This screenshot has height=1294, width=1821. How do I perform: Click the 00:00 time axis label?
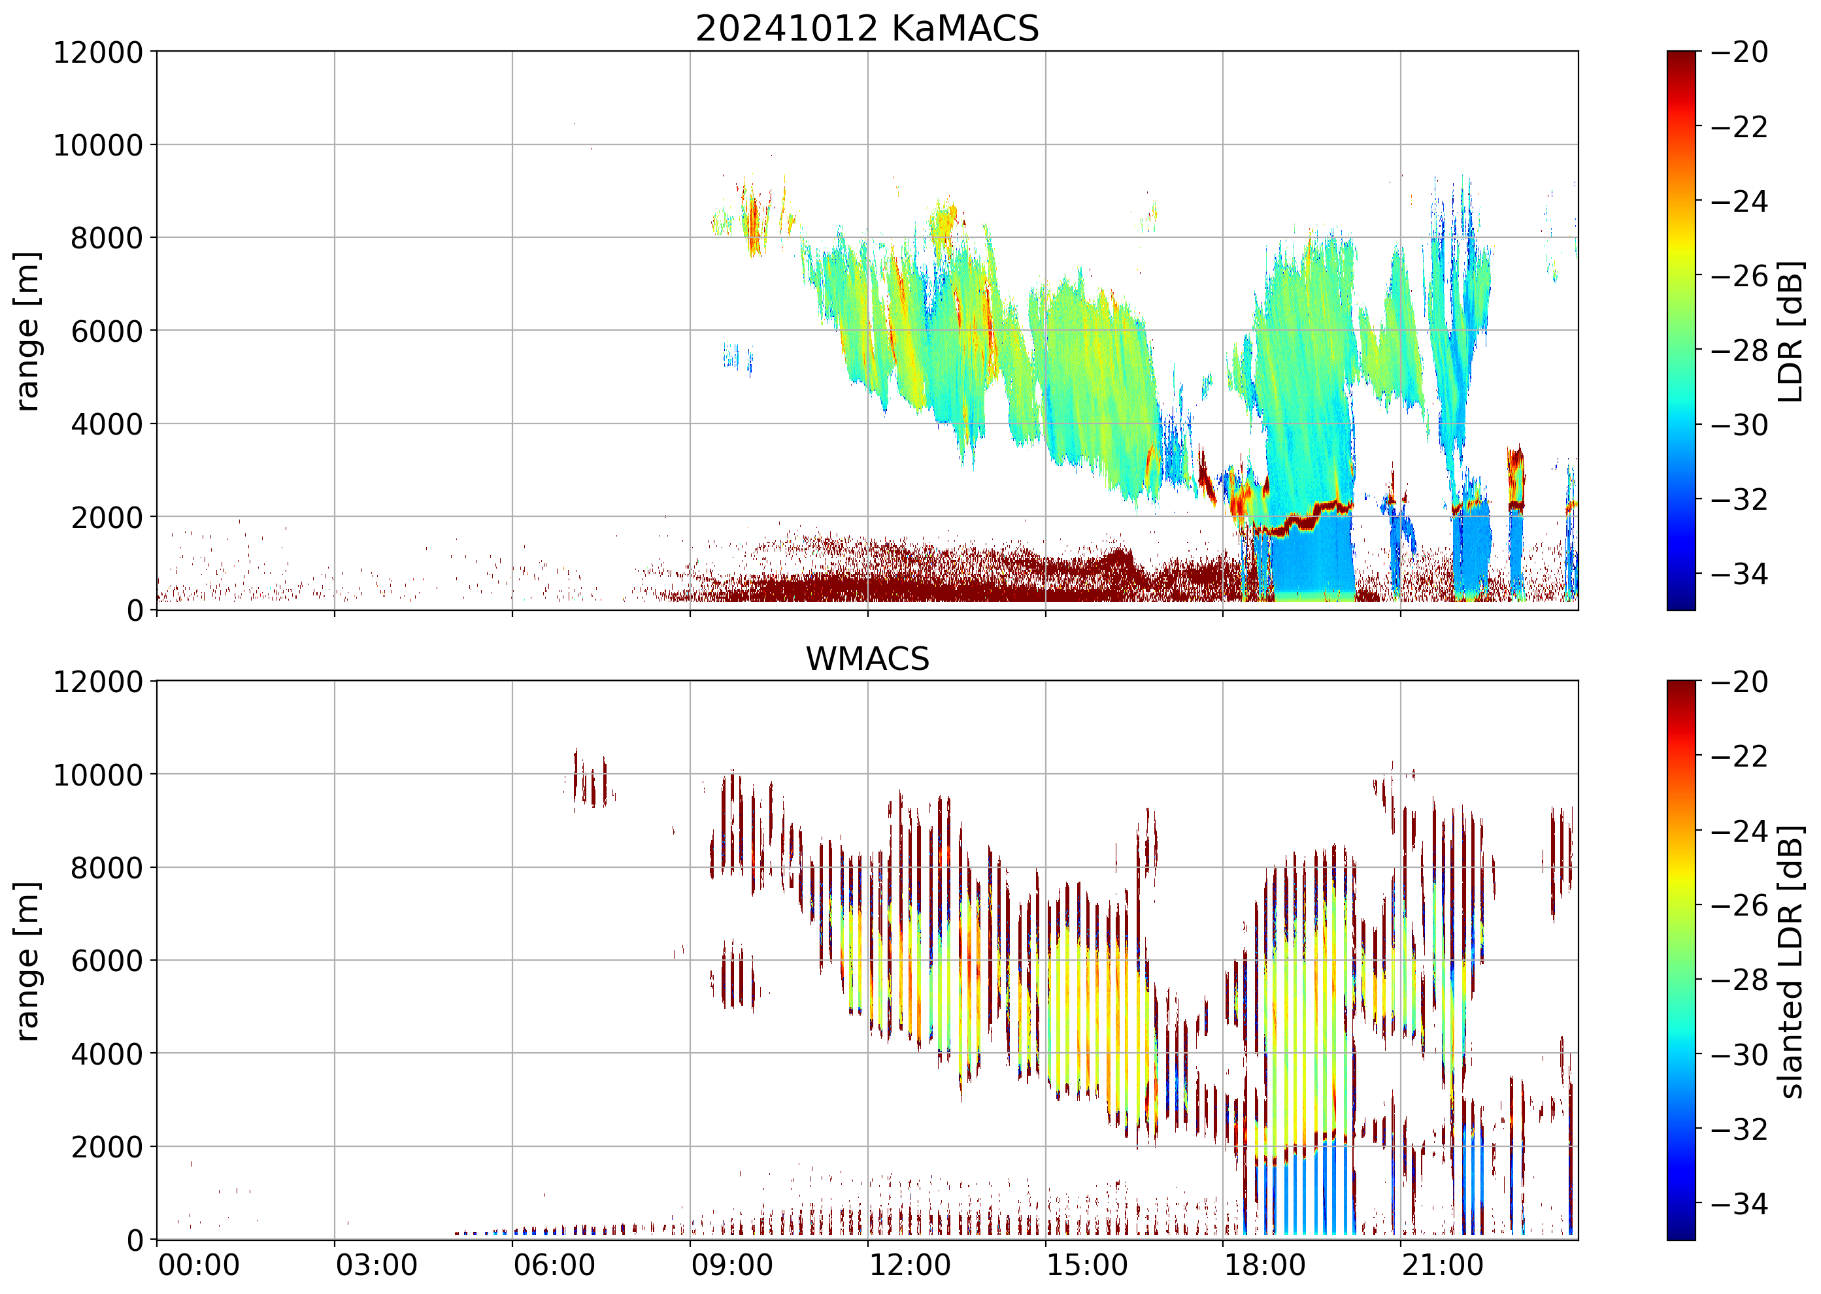click(199, 1265)
